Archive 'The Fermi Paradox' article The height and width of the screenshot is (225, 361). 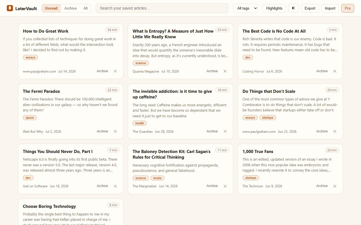[102, 131]
